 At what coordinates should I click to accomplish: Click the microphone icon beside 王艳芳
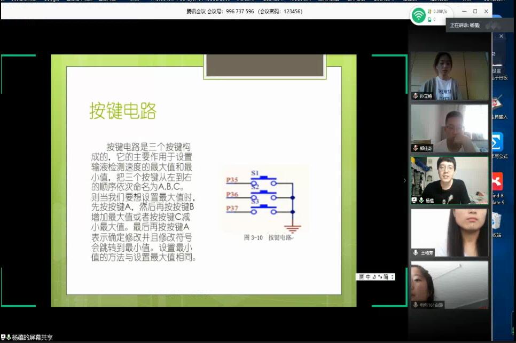pos(416,252)
